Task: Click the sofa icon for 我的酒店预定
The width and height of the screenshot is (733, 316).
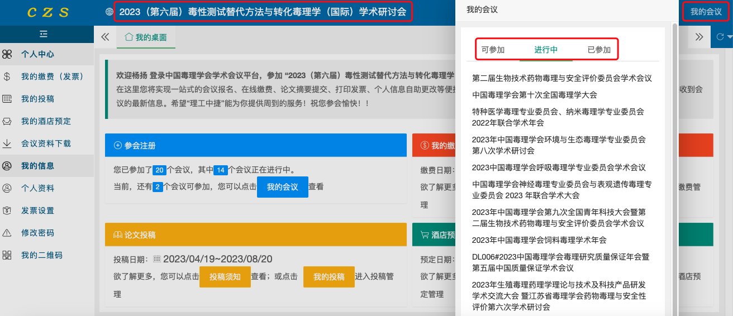Action: (x=7, y=121)
